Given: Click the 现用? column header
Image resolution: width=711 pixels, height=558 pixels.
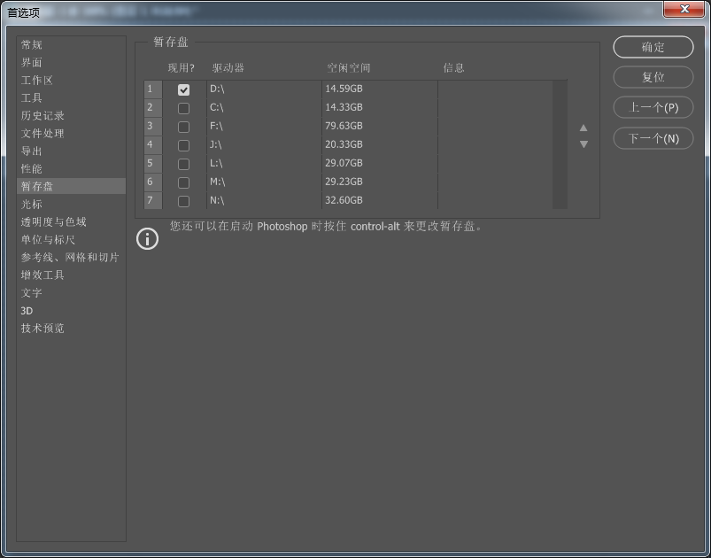Looking at the screenshot, I should (181, 68).
